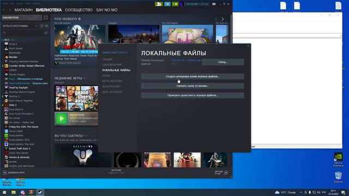The width and height of the screenshot is (349, 196).
Task: Expand the ВО ЧТО СЫГРАТЬ? dropdown
Action: coord(86,136)
